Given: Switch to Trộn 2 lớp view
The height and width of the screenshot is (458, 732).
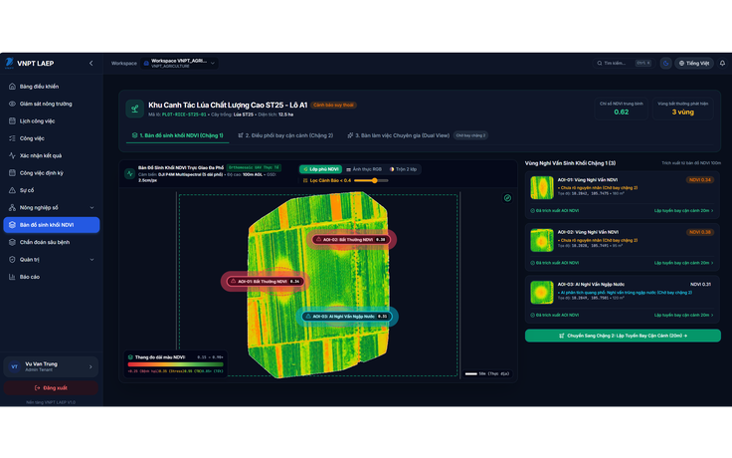Looking at the screenshot, I should click(403, 169).
